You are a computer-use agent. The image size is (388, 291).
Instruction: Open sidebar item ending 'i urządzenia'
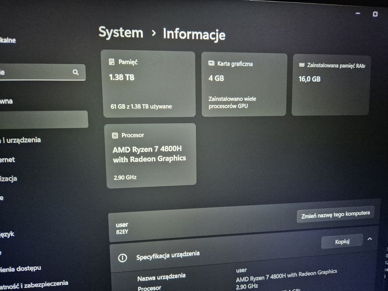click(20, 140)
